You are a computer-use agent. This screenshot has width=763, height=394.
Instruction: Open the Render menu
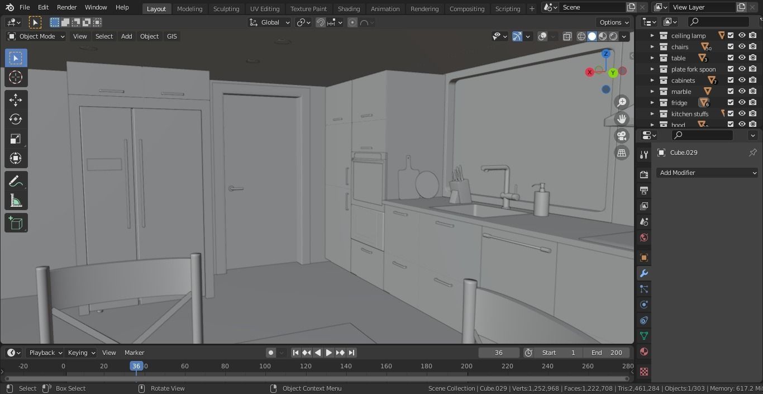click(x=66, y=7)
